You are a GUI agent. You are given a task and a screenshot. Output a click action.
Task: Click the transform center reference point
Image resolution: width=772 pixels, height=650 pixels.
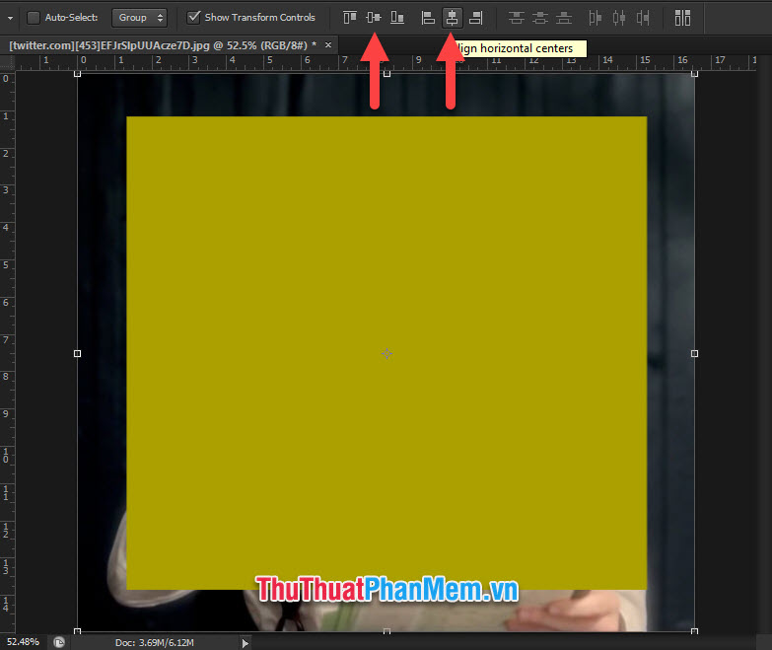(386, 353)
